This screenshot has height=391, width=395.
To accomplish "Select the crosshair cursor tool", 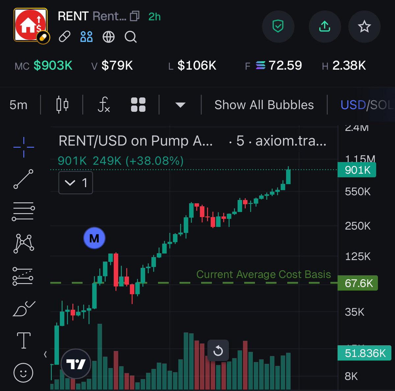I will (x=24, y=147).
